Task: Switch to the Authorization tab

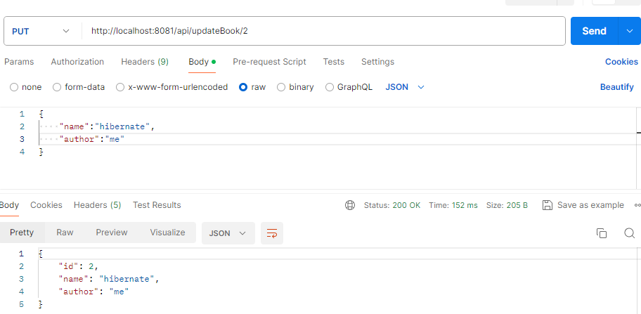Action: pyautogui.click(x=77, y=62)
